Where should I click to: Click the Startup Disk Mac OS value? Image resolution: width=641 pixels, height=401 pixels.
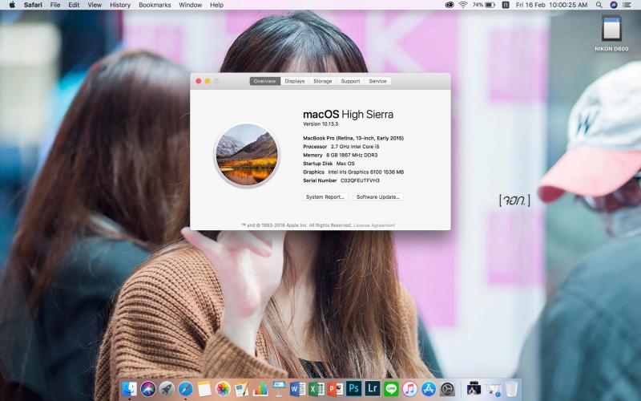[x=345, y=164]
